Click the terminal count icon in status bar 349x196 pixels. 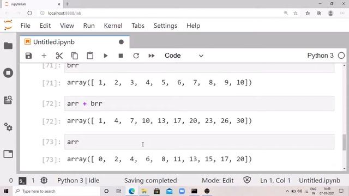coord(22,180)
